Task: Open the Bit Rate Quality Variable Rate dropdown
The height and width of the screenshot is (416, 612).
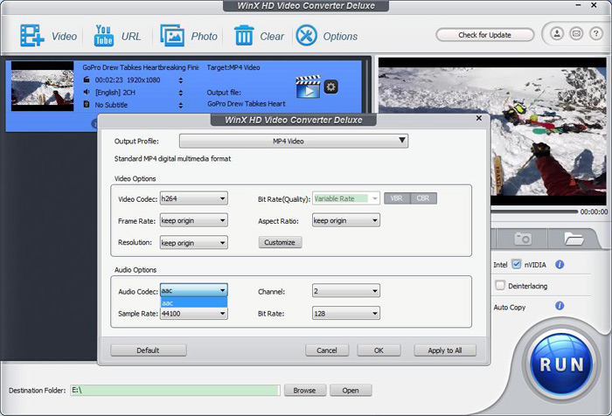Action: tap(346, 198)
